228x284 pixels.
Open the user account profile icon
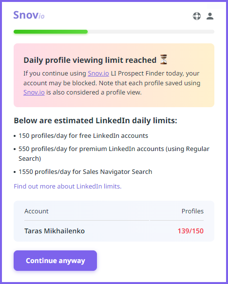point(210,16)
